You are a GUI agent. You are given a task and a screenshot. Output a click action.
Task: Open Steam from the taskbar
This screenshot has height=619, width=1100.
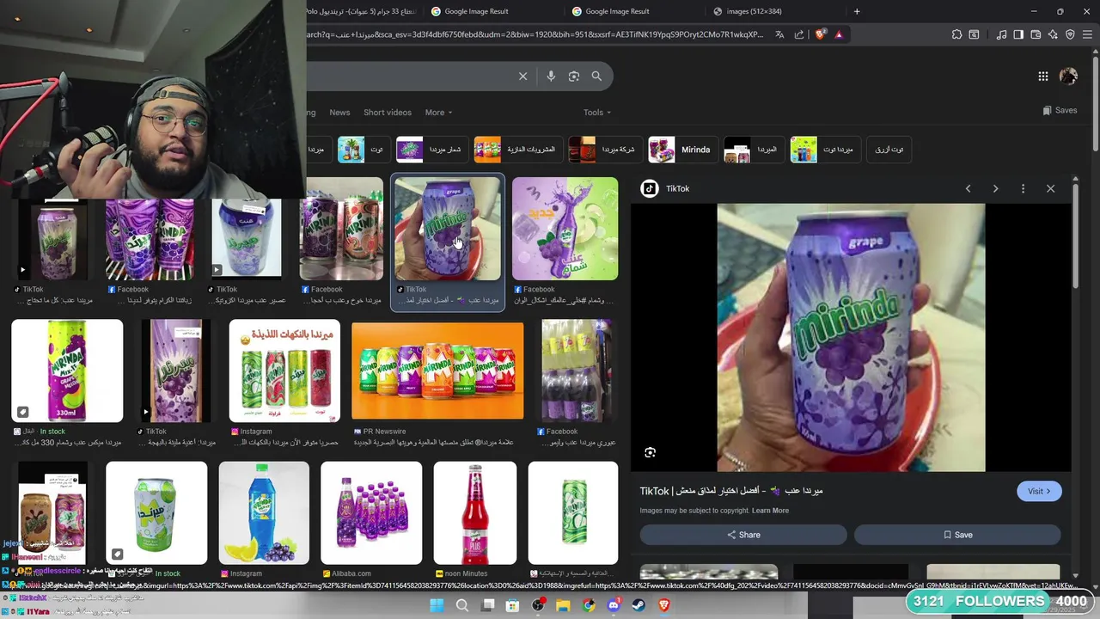coord(639,605)
